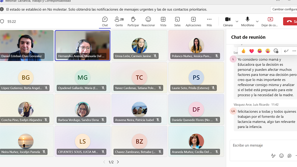This screenshot has height=167, width=297.
Task: Open the Aplicaciones panel
Action: [193, 21]
